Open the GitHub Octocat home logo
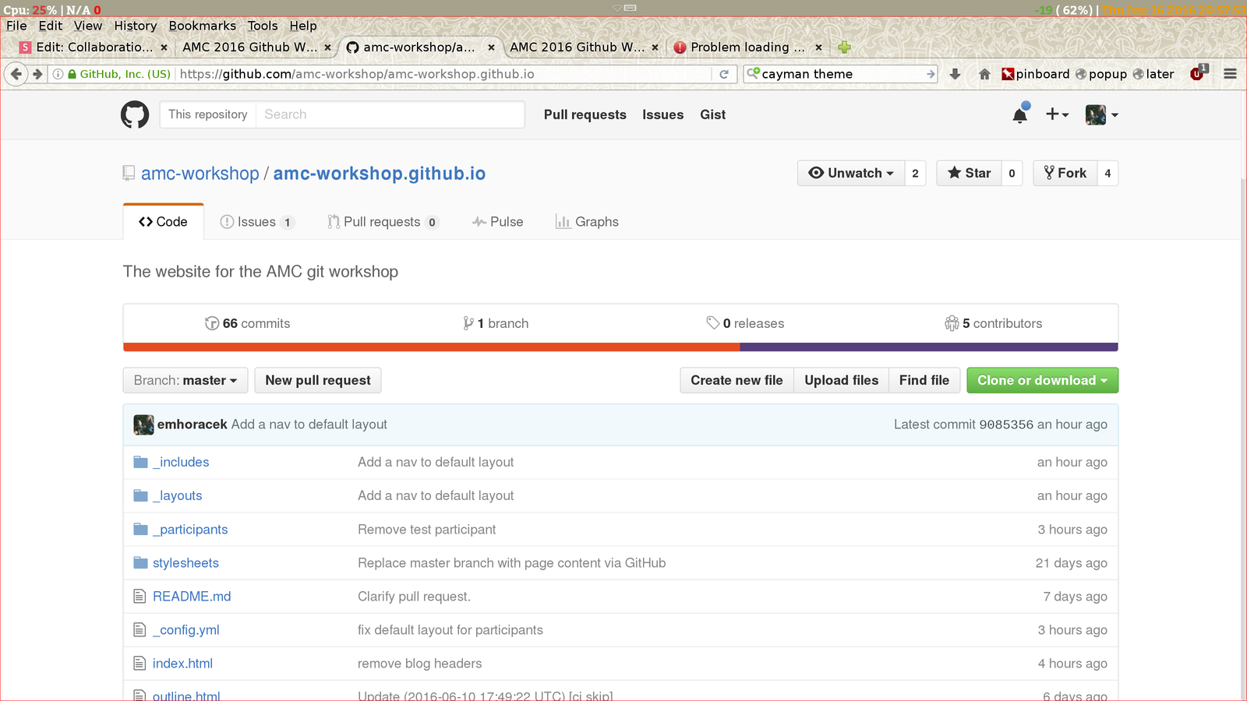 (x=135, y=114)
